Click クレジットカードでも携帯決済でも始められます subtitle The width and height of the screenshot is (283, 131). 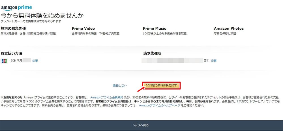tap(31, 21)
